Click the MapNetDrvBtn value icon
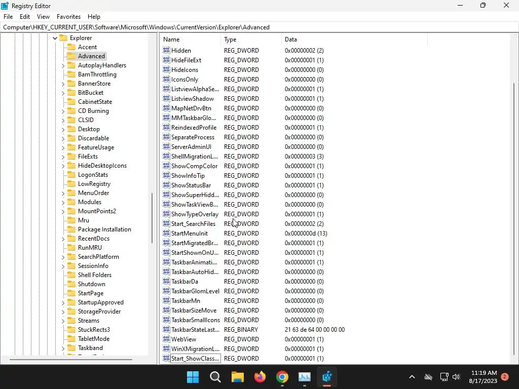The image size is (519, 389). pos(166,108)
